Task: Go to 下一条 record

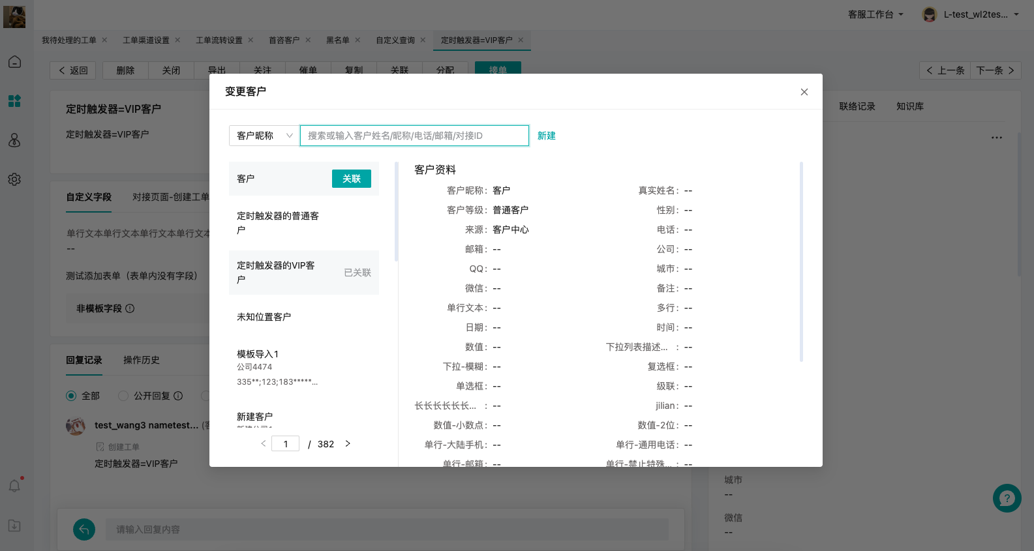Action: coord(996,70)
